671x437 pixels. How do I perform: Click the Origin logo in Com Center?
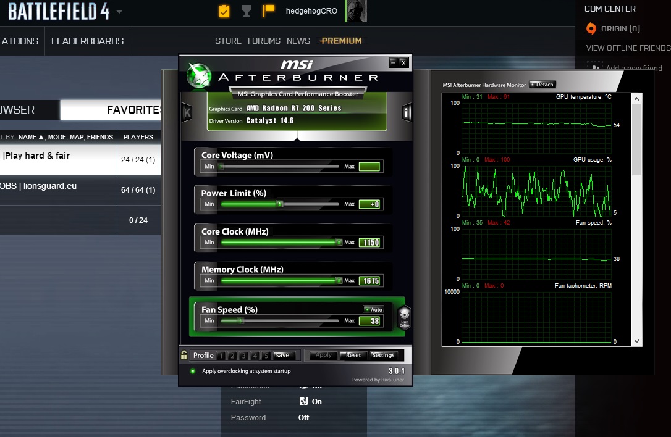pyautogui.click(x=591, y=28)
